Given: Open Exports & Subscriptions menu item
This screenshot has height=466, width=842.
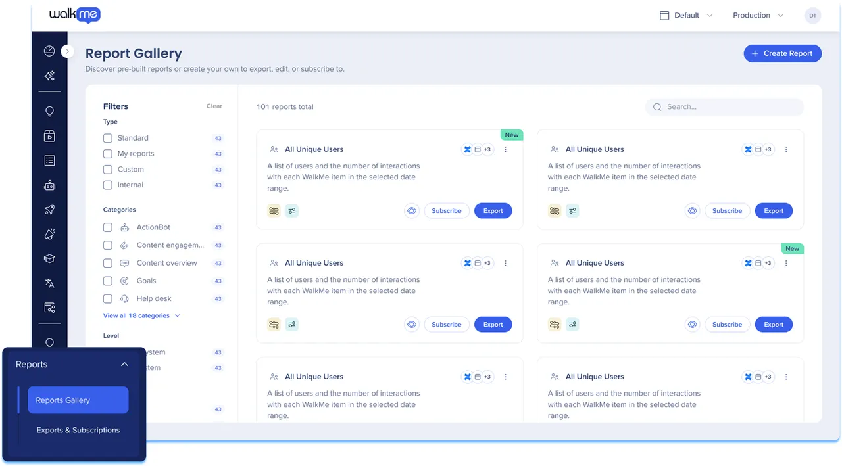Looking at the screenshot, I should tap(78, 430).
